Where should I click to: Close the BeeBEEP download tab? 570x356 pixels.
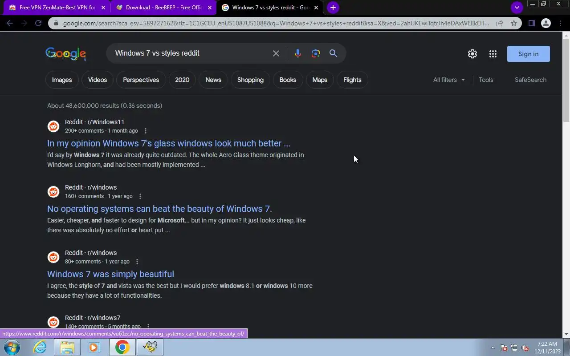coord(210,8)
